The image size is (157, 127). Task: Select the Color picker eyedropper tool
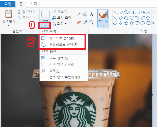coord(85,22)
